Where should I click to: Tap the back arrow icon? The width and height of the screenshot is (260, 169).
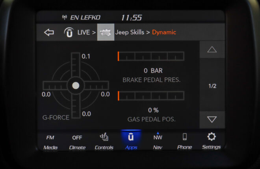(x=49, y=32)
